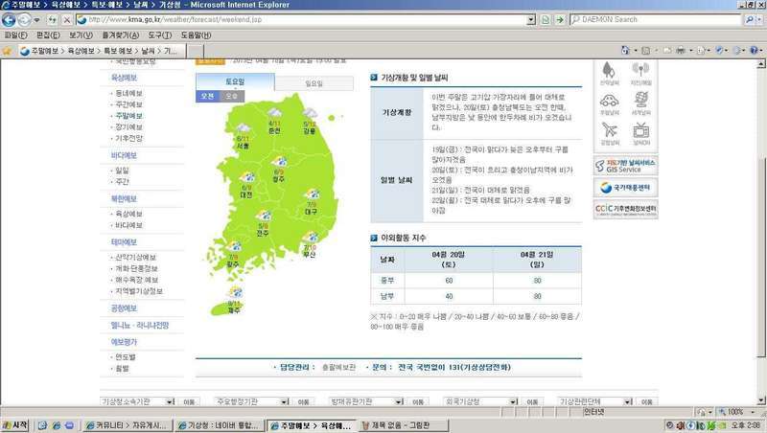Click the search magnifier button
This screenshot has height=433, width=767.
pos(749,19)
